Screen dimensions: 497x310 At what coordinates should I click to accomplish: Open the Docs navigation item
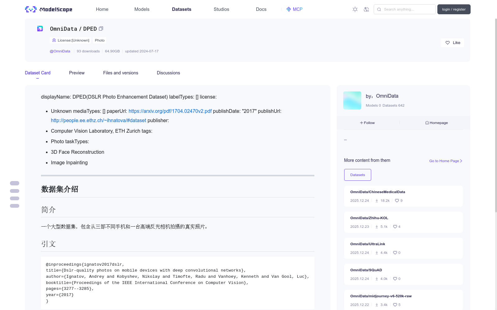pos(261,9)
